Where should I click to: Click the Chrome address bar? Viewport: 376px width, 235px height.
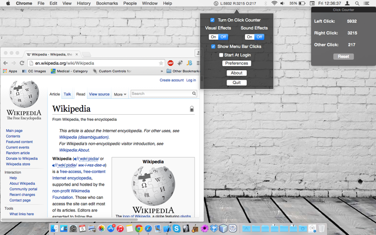[96, 63]
